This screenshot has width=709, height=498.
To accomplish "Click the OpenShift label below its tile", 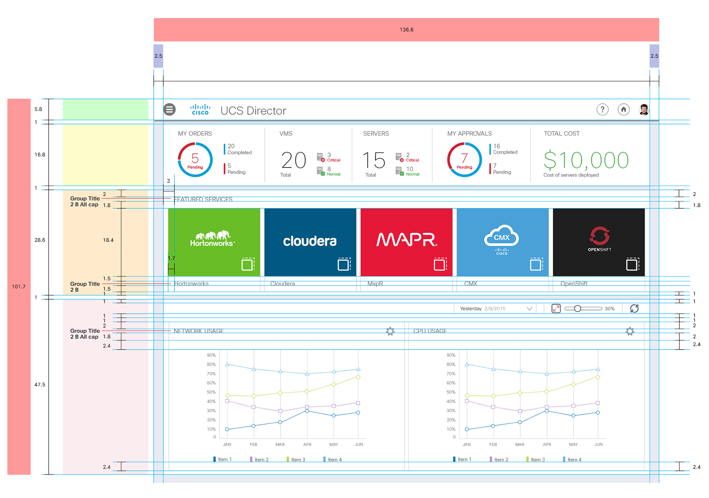I will coord(574,284).
